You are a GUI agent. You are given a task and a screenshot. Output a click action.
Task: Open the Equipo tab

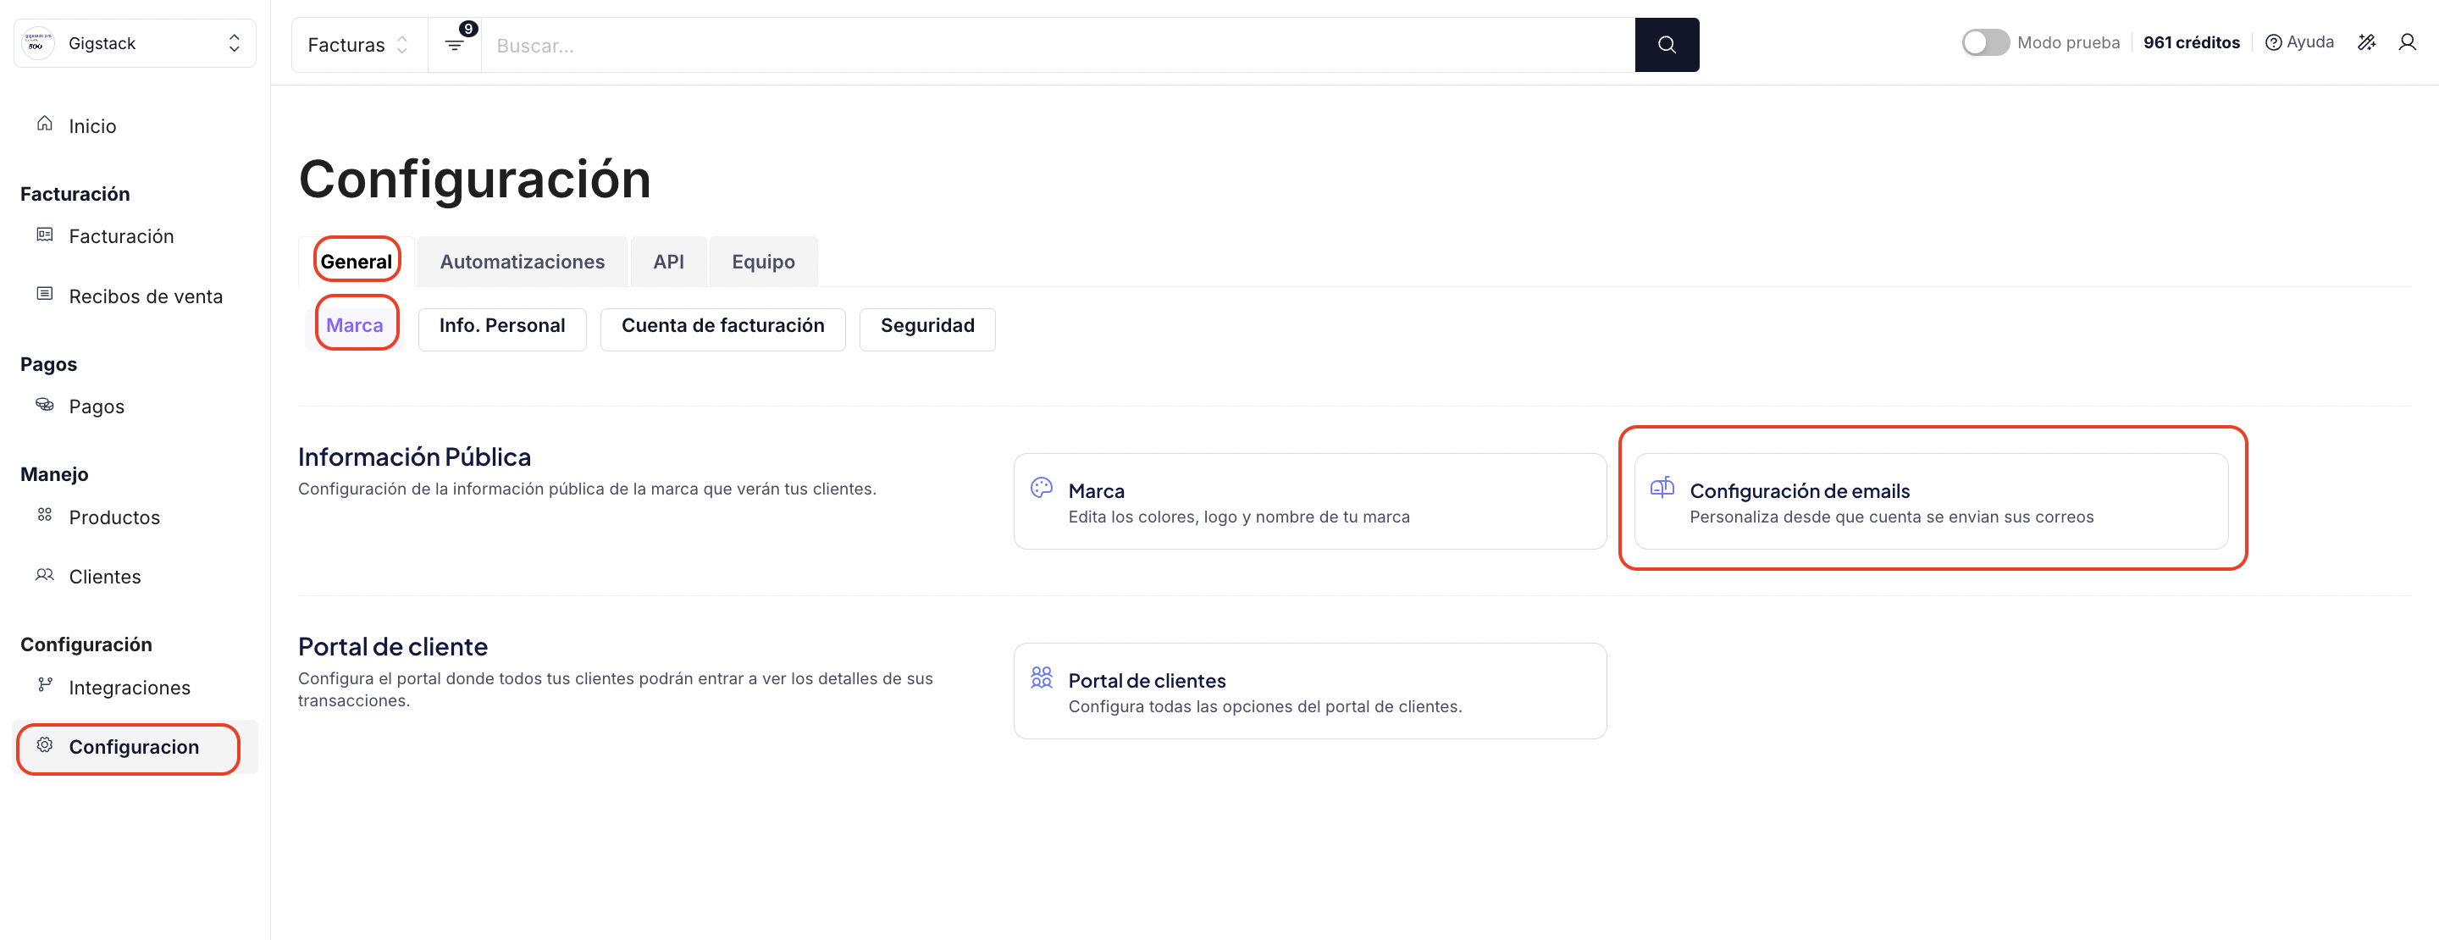tap(763, 263)
